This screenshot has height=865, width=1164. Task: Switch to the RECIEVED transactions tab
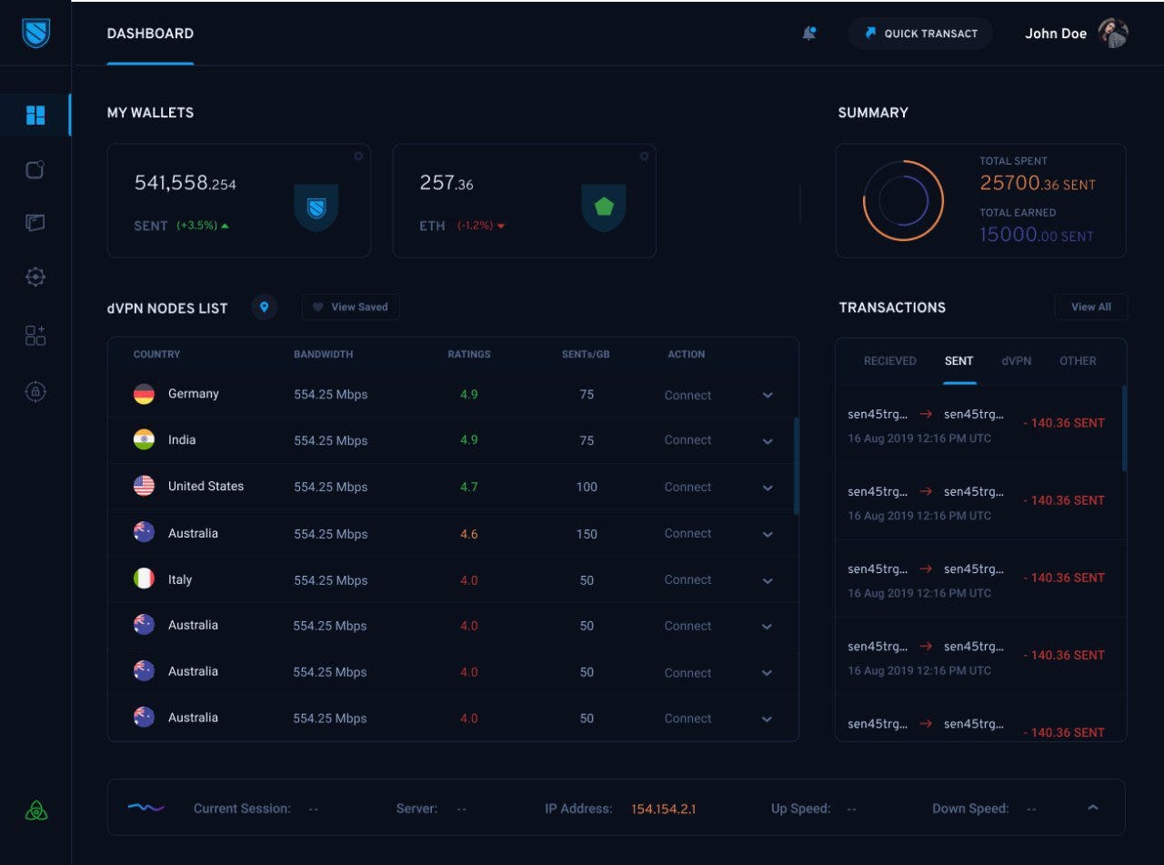click(x=889, y=361)
